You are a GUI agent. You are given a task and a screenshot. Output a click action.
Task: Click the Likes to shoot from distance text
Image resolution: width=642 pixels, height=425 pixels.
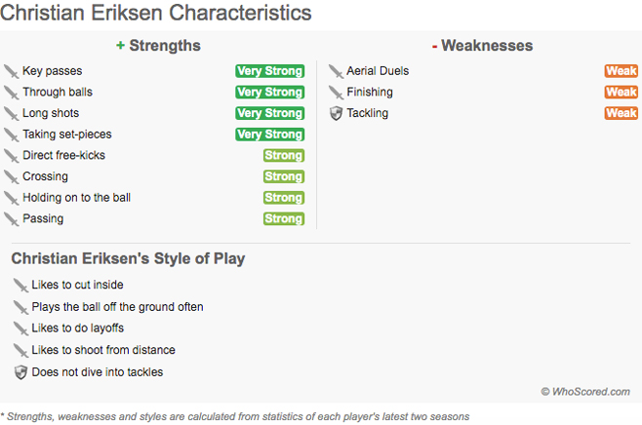point(103,350)
